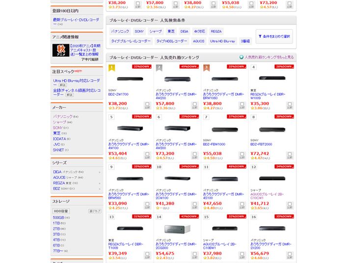This screenshot has height=263, width=351.
Task: Click price ¥56,679 for DMR-2X200
Action: [x=260, y=253]
